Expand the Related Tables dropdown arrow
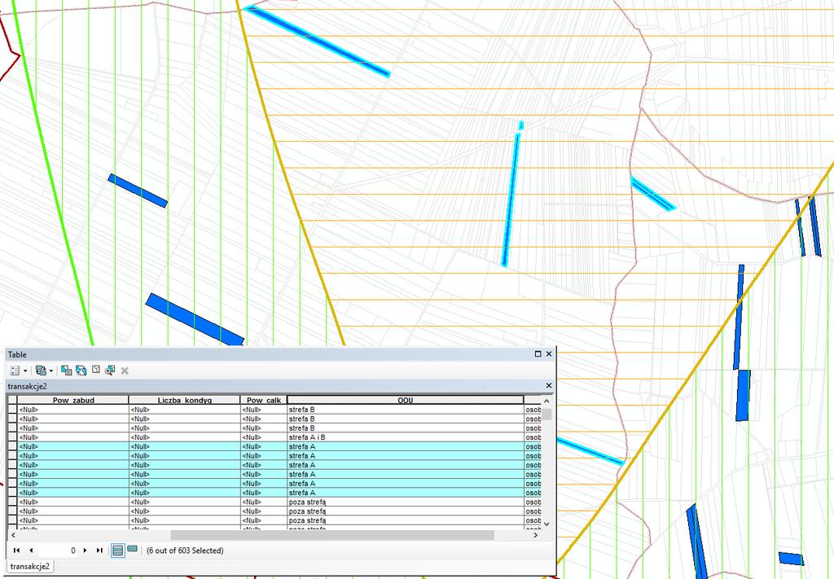834x579 pixels. click(51, 371)
